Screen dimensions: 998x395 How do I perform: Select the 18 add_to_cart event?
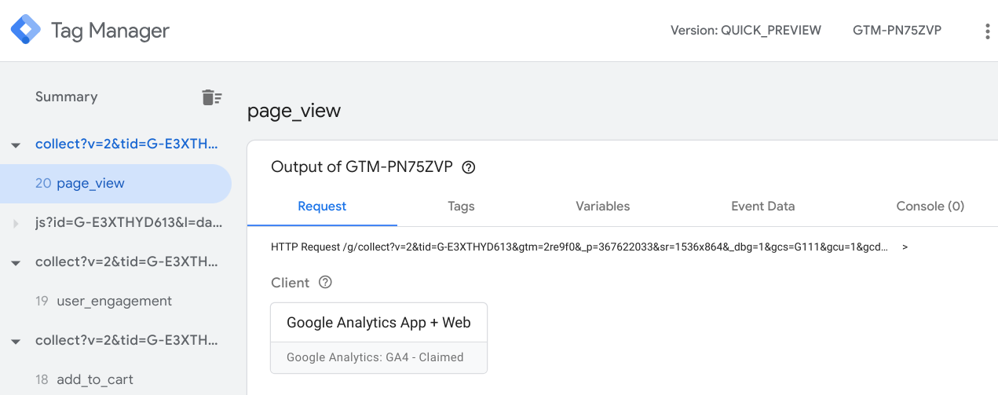tap(94, 380)
